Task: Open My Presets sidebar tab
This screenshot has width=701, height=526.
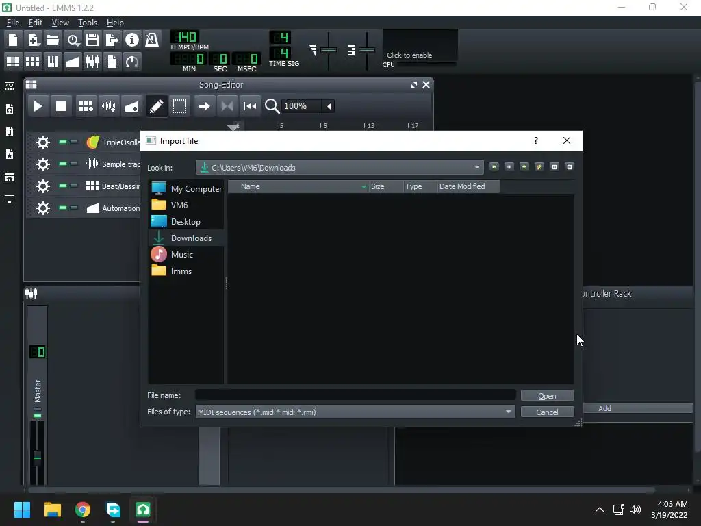Action: pos(10,154)
